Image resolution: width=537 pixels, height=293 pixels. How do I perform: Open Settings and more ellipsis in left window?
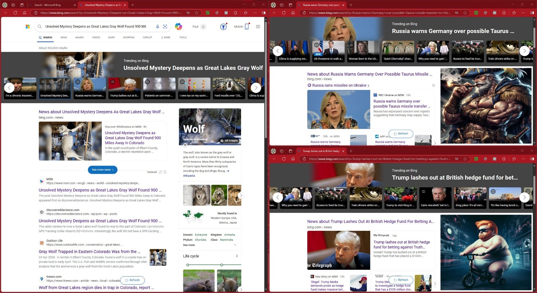(255, 13)
